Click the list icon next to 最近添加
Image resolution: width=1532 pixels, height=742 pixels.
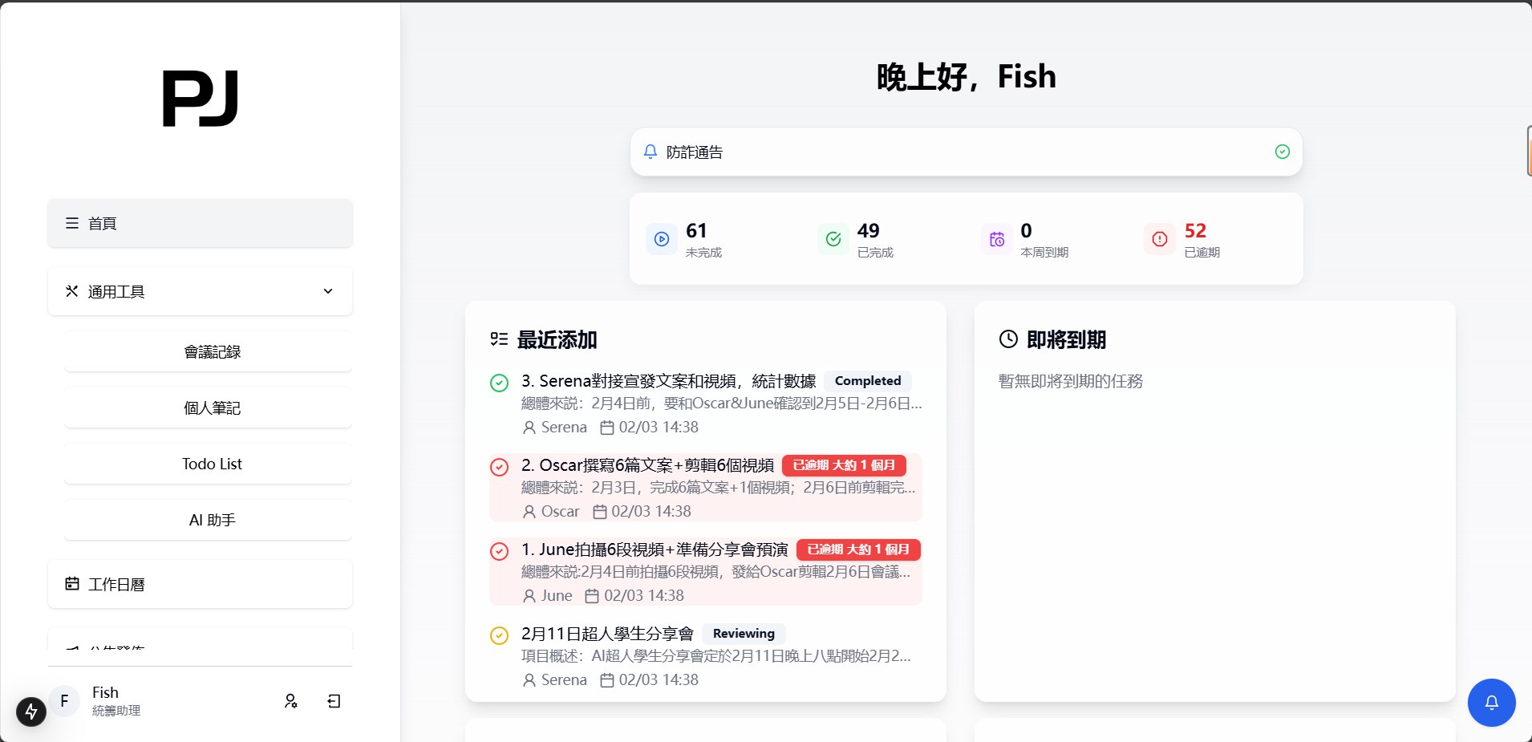pyautogui.click(x=499, y=339)
